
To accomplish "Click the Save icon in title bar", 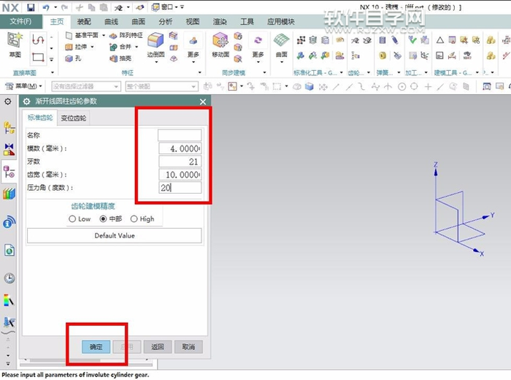I will pyautogui.click(x=31, y=7).
